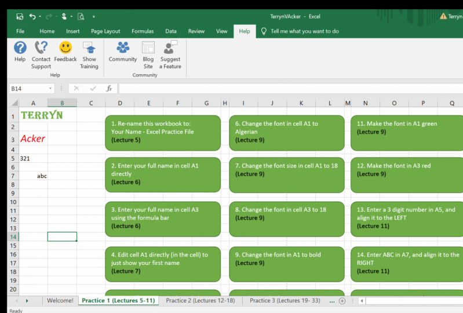This screenshot has width=463, height=313.
Task: Click the Select All corner triangle
Action: click(x=14, y=103)
